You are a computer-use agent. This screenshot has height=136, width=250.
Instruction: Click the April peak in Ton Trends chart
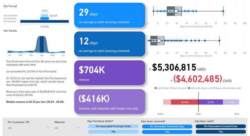[42, 44]
